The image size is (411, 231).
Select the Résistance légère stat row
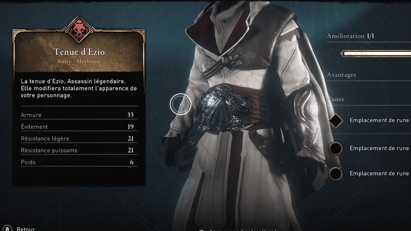click(79, 138)
